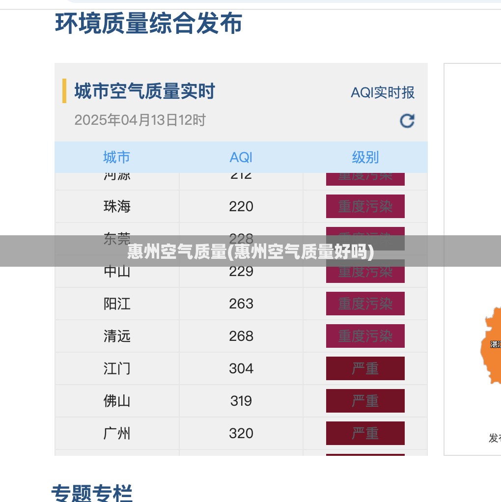Click the 重度污染 badge in 阳江 row
501x502 pixels.
(x=365, y=304)
